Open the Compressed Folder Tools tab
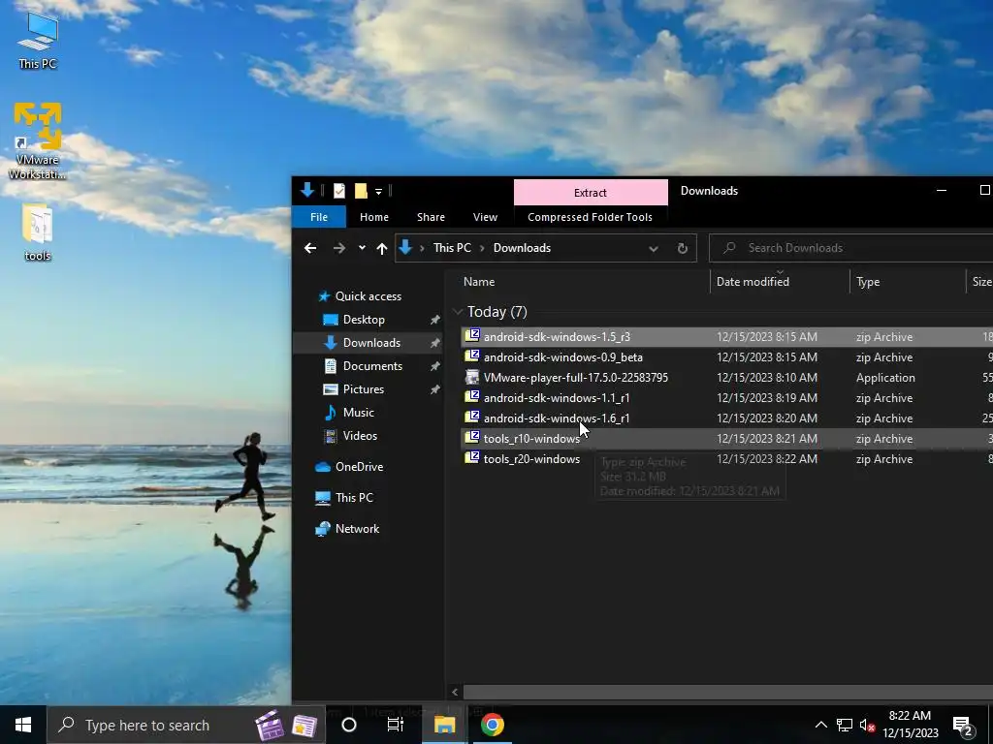The height and width of the screenshot is (744, 993). point(590,217)
